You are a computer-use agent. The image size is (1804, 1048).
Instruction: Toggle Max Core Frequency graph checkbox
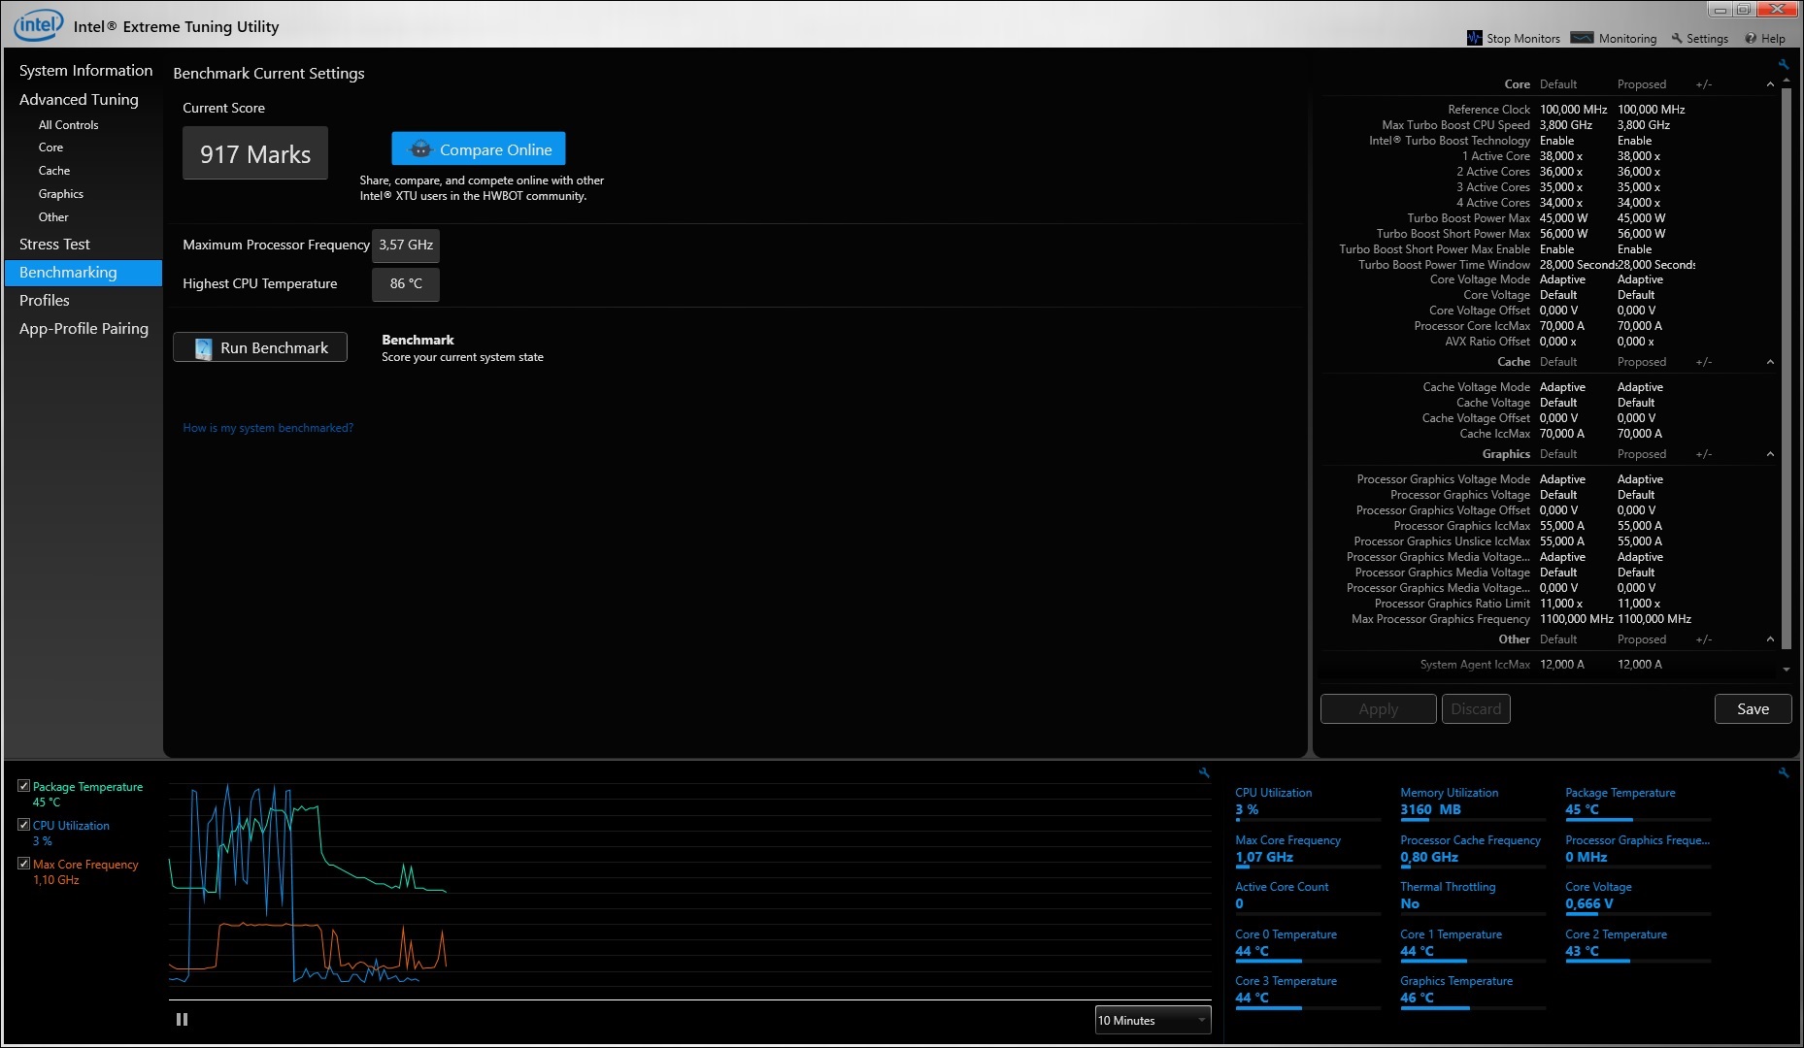23,864
